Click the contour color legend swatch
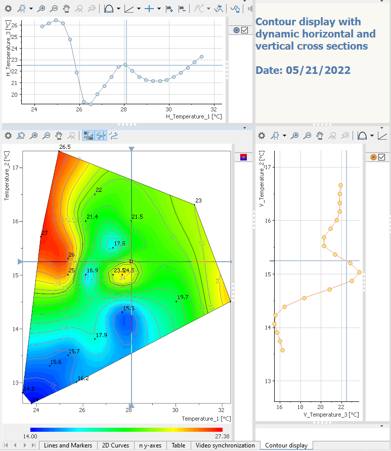This screenshot has height=451, width=391. [243, 157]
